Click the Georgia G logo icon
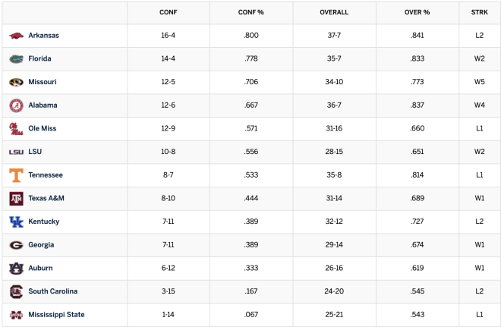Viewport: 501px width, 327px height. pyautogui.click(x=16, y=245)
